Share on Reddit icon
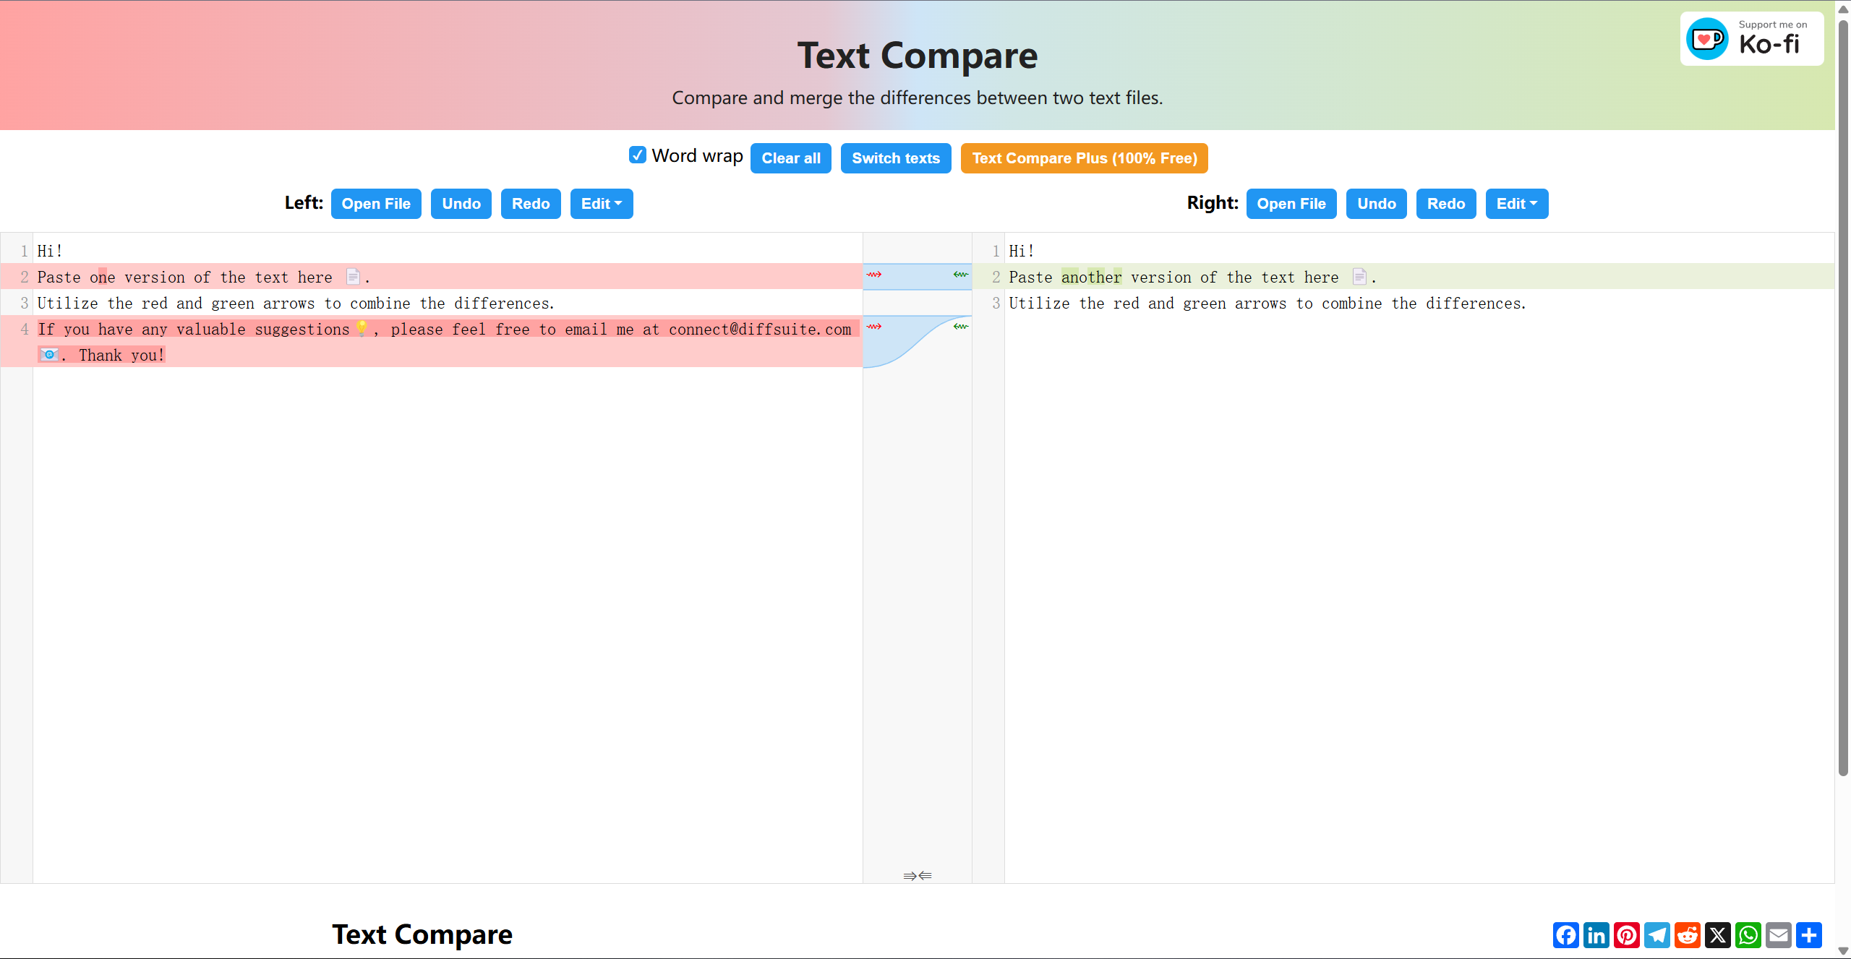The image size is (1851, 959). (x=1688, y=935)
